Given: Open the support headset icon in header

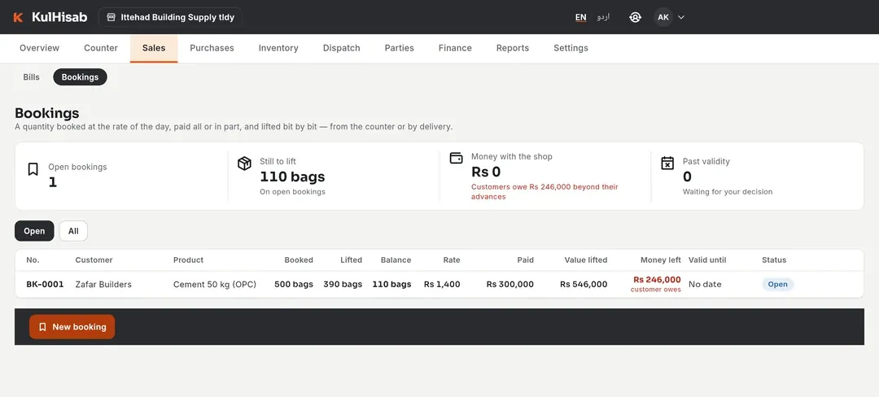Looking at the screenshot, I should pos(635,17).
